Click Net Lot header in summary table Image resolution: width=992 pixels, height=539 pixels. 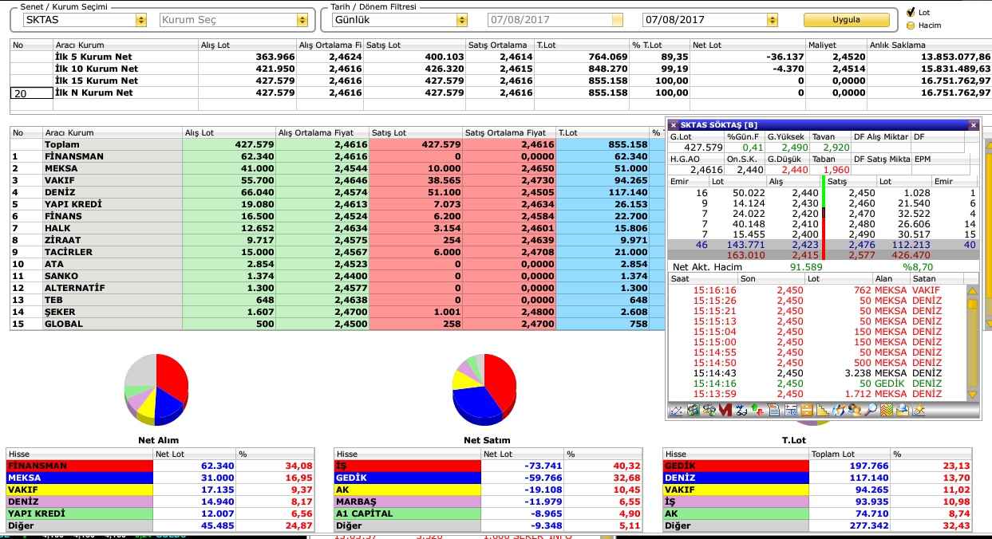(x=749, y=45)
